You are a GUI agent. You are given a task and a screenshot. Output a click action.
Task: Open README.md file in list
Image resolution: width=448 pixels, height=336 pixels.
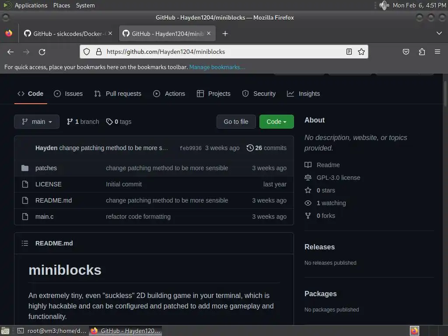point(53,200)
